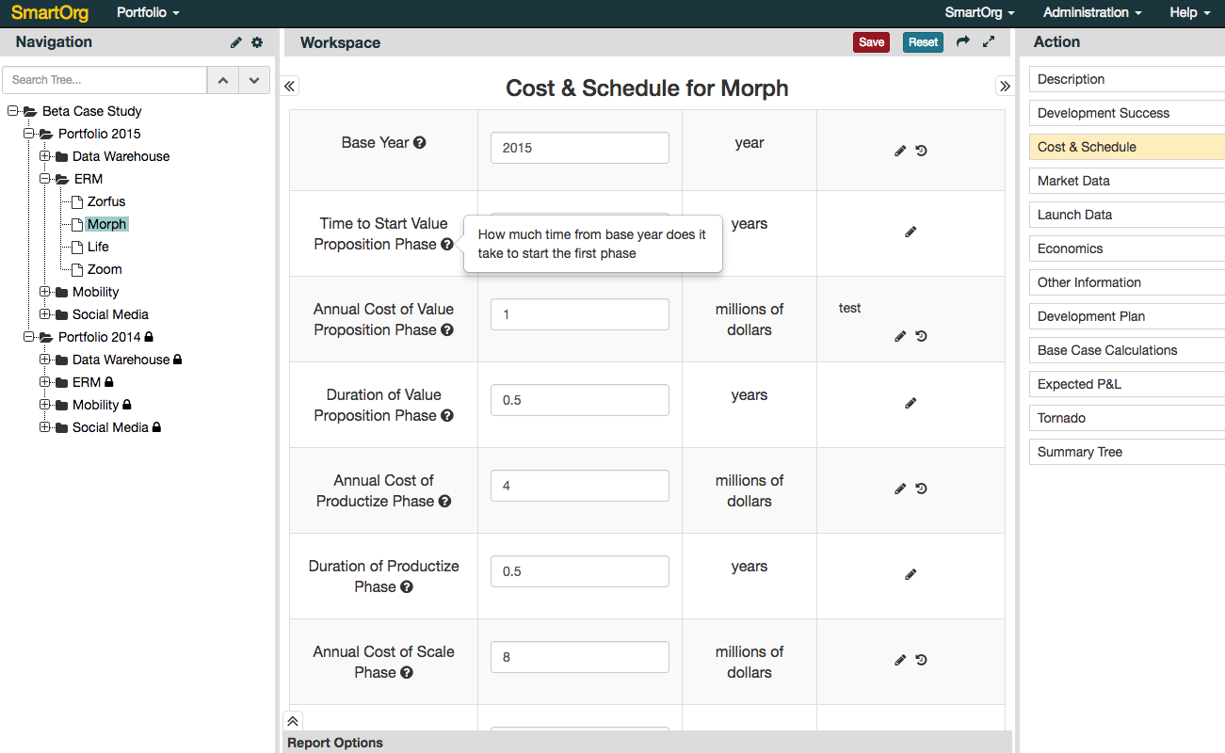Click the history revert icon in Base Year row

pos(922,151)
